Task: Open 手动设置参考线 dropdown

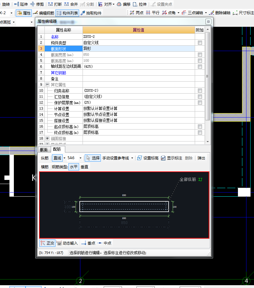Action: click(x=132, y=158)
